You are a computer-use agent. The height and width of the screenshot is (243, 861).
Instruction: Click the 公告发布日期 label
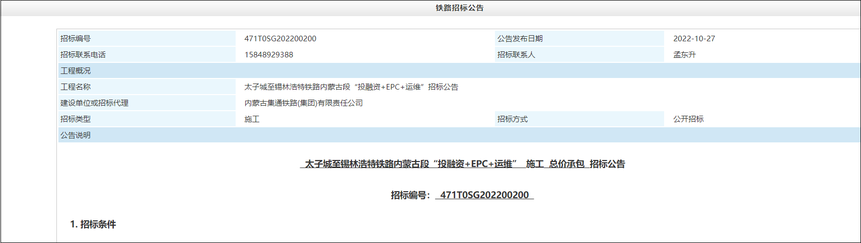pos(520,39)
